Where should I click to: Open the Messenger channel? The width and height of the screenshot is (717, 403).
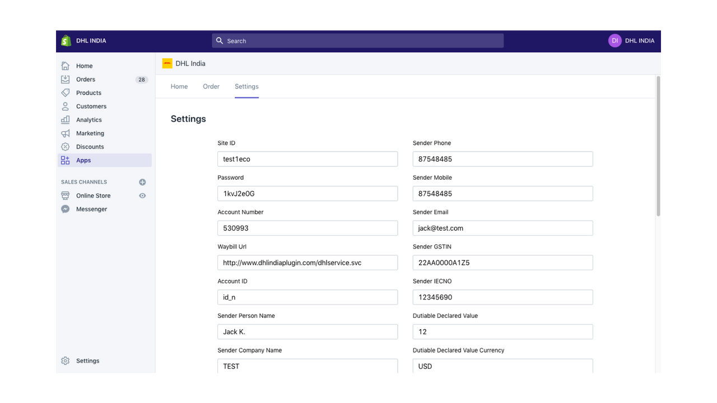click(91, 209)
